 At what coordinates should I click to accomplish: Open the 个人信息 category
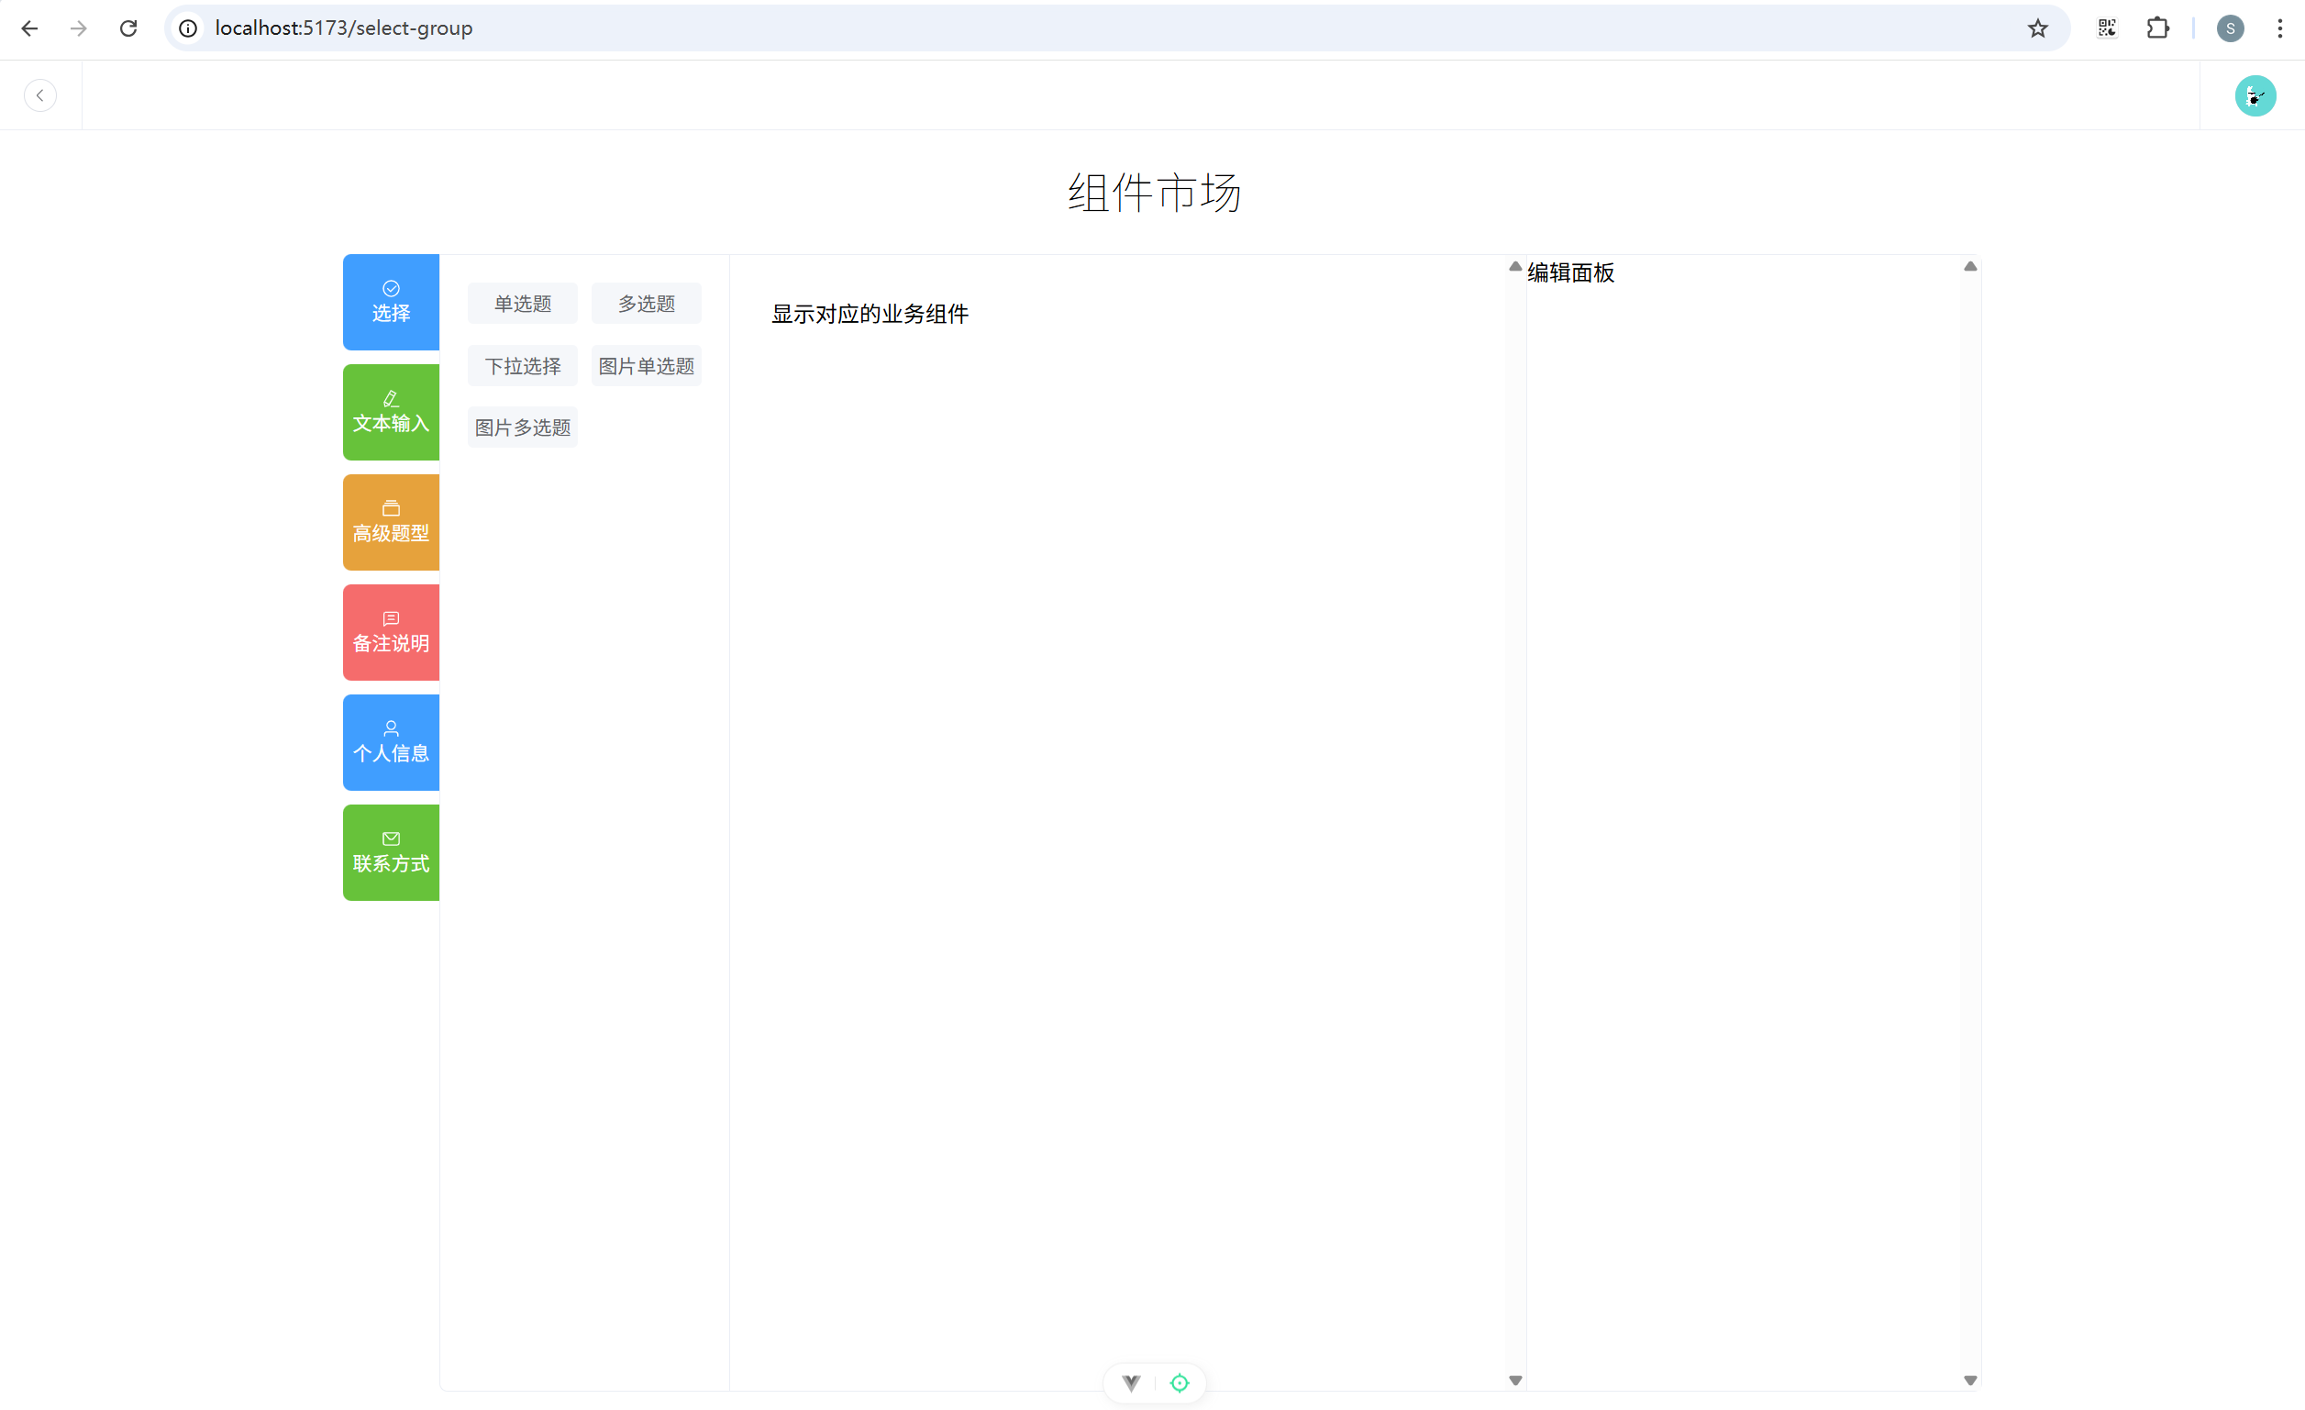point(390,742)
